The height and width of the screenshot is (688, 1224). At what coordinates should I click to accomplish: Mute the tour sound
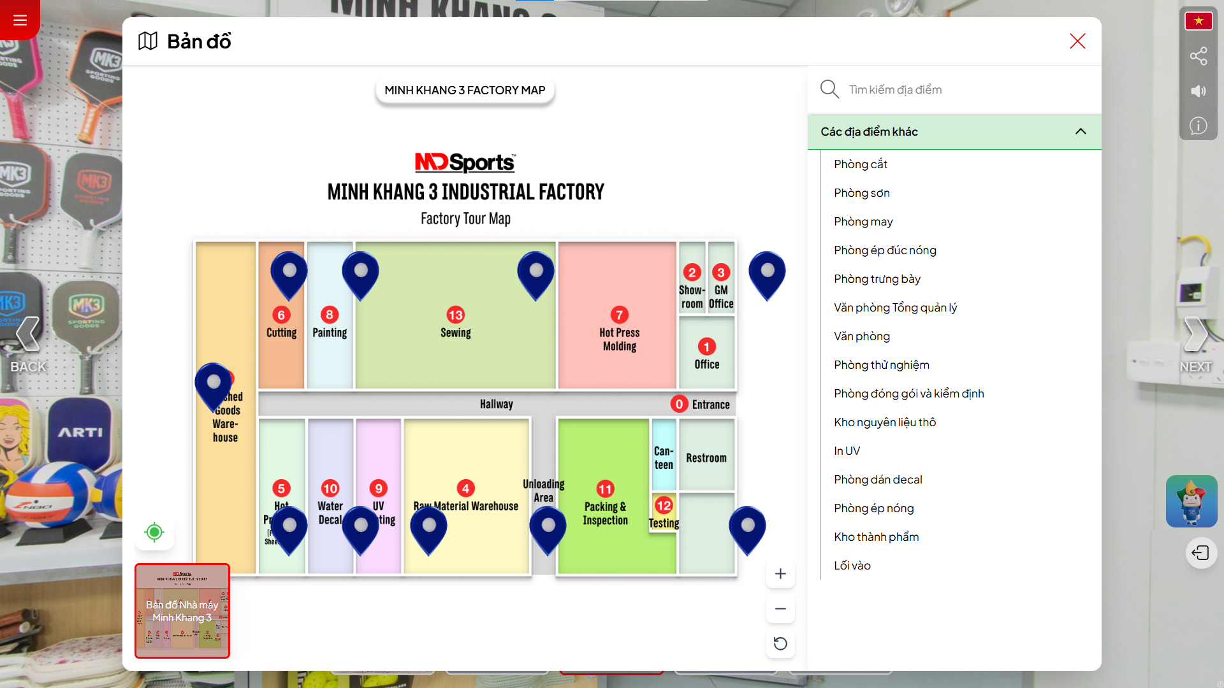[1198, 91]
